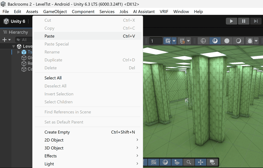
Task: Pause the game with Pause button
Action: click(244, 21)
